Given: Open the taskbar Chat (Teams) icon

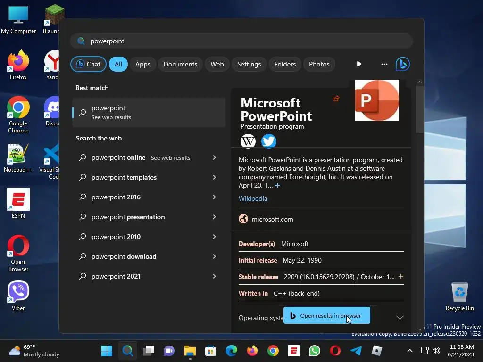Looking at the screenshot, I should (x=169, y=351).
